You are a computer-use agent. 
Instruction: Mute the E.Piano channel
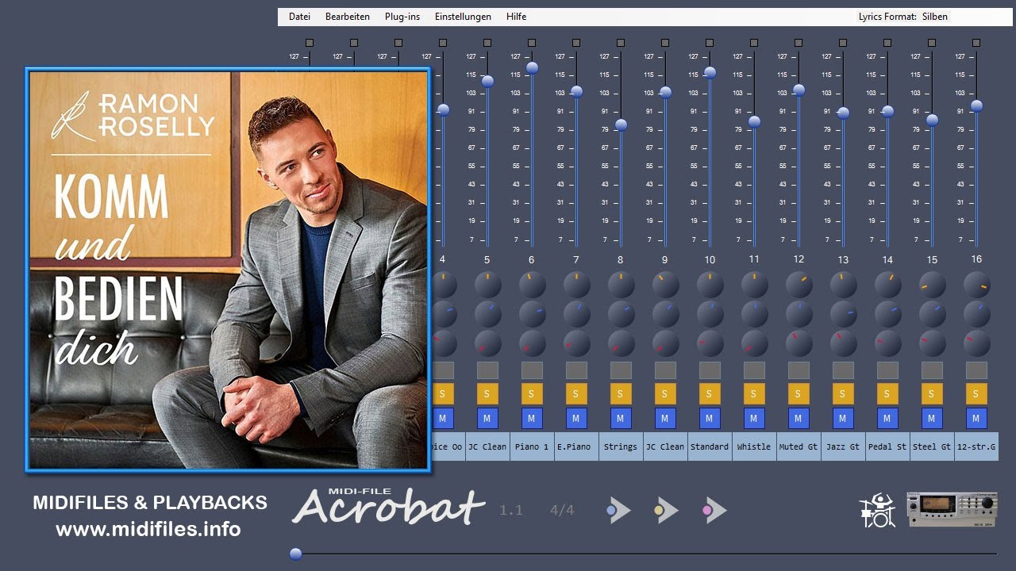click(576, 418)
